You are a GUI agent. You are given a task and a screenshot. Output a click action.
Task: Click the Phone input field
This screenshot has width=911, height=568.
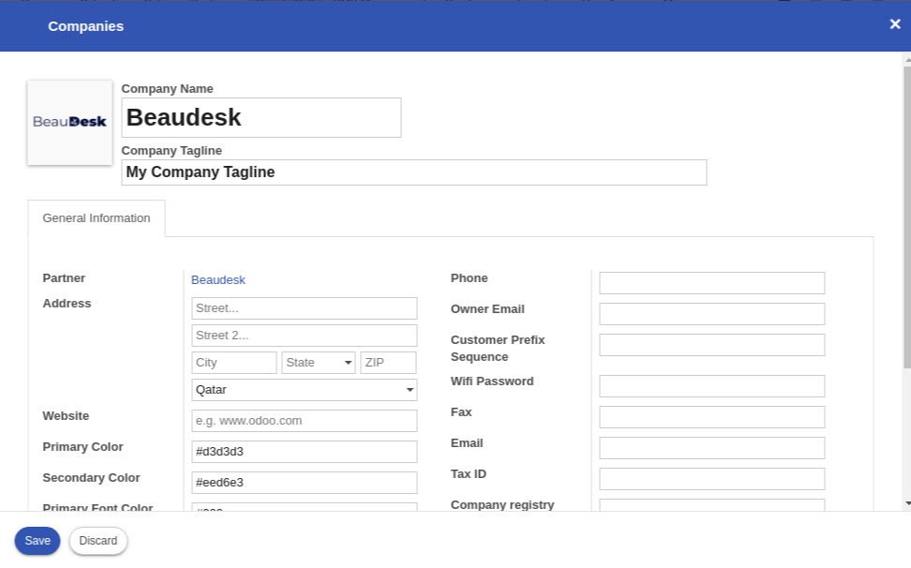tap(712, 283)
